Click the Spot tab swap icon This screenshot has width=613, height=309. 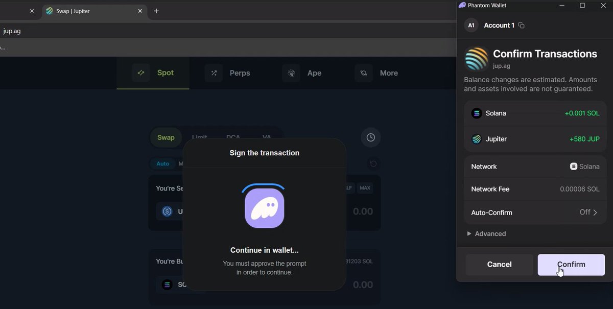pyautogui.click(x=140, y=73)
